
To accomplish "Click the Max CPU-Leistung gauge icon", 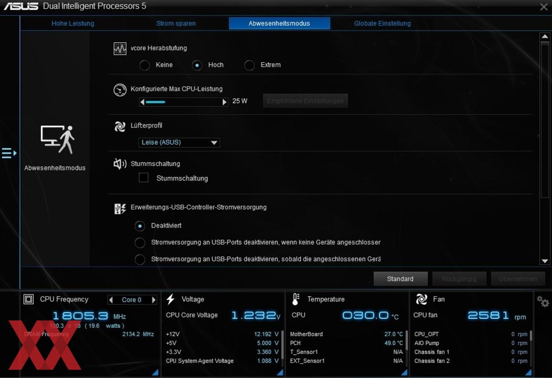I will click(x=120, y=90).
